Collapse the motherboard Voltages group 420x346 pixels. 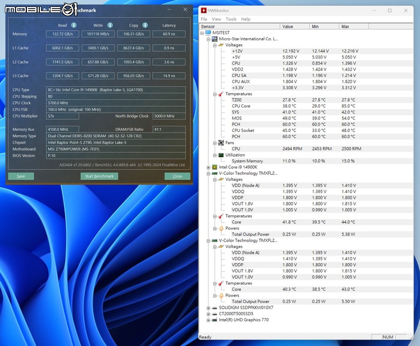pyautogui.click(x=215, y=46)
